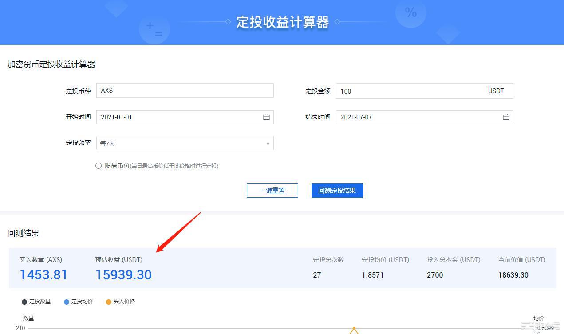564x334 pixels.
Task: Select the end date text 2021-07-07
Action: coord(356,117)
